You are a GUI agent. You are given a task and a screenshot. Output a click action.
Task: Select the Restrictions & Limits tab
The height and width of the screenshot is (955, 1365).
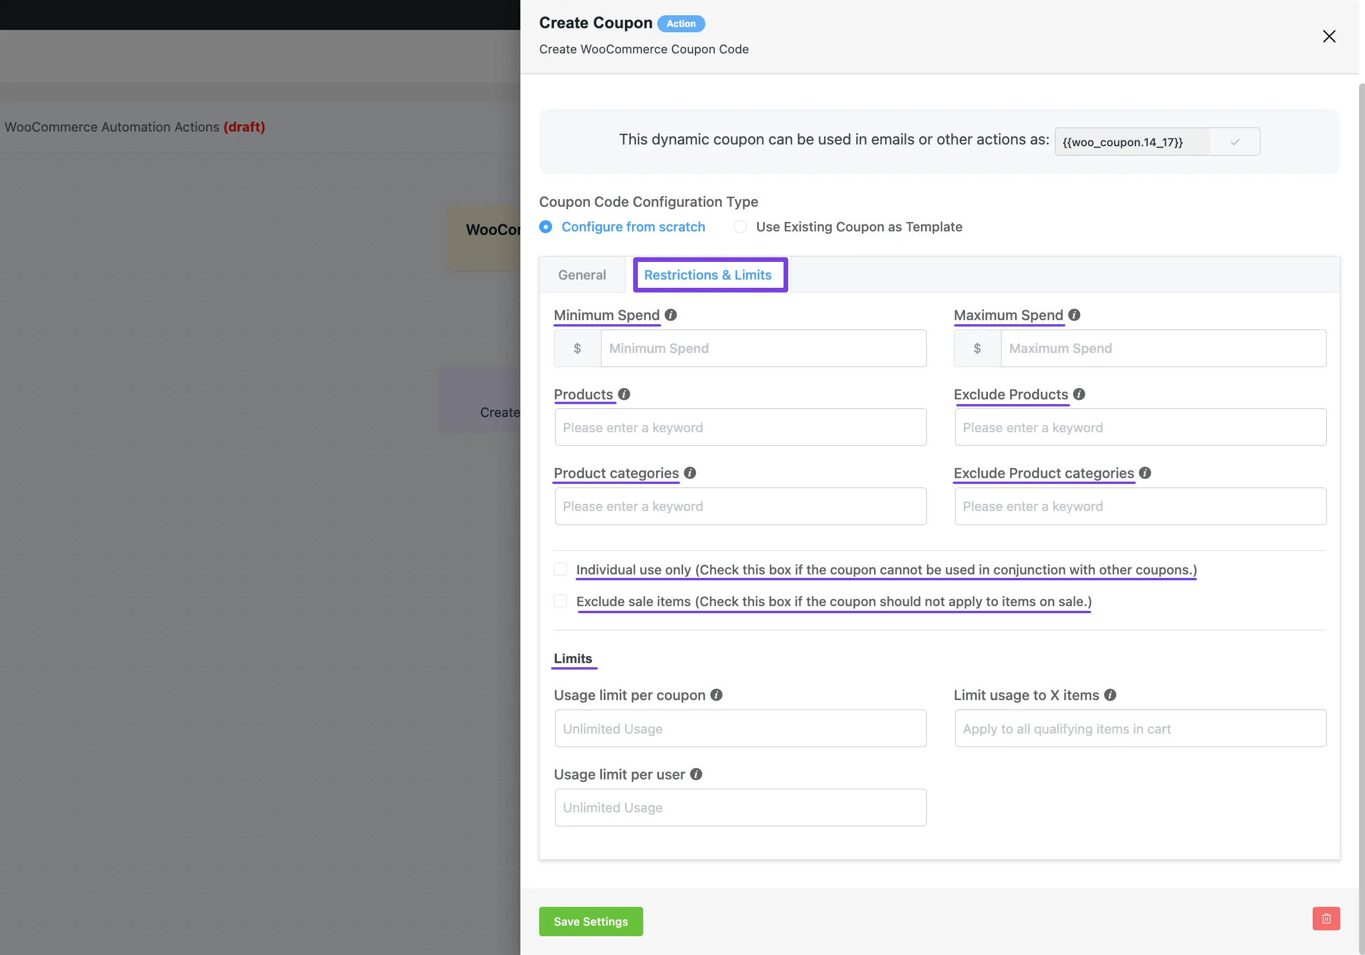click(x=708, y=275)
